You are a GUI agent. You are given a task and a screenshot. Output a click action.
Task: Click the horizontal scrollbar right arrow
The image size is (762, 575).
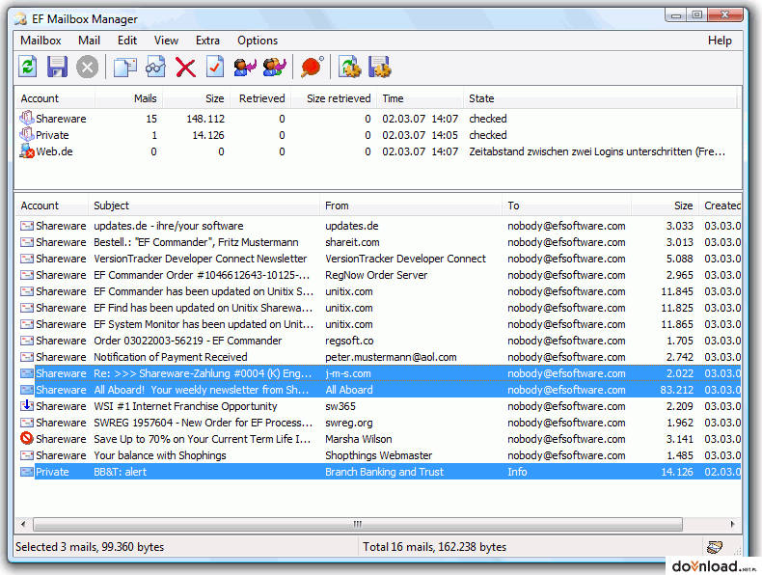tap(733, 524)
